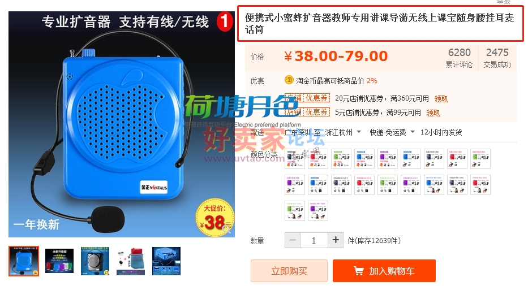
Task: Click the shopping cart icon on 加入购物车
Action: 359,271
